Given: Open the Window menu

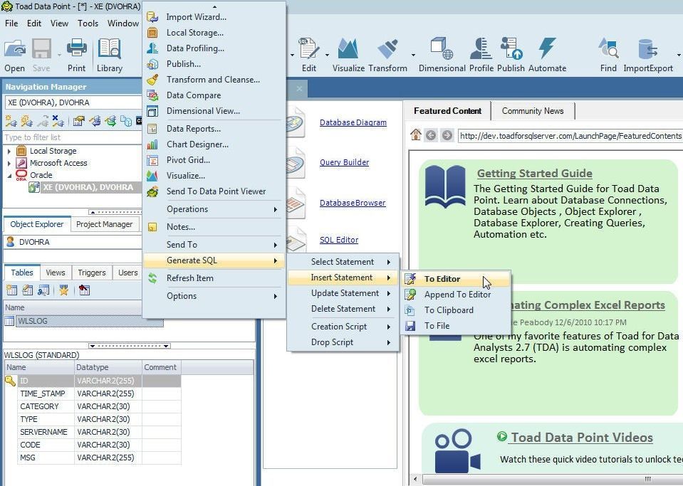Looking at the screenshot, I should 122,23.
